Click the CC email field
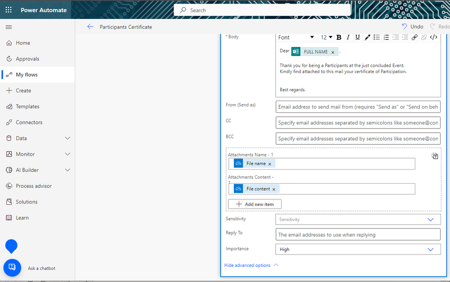The height and width of the screenshot is (282, 450). [x=358, y=123]
